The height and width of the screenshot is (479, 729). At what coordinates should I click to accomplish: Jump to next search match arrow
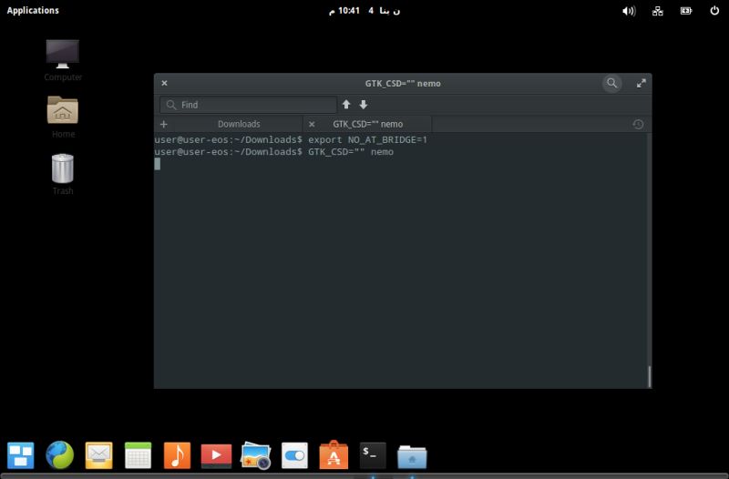click(364, 105)
